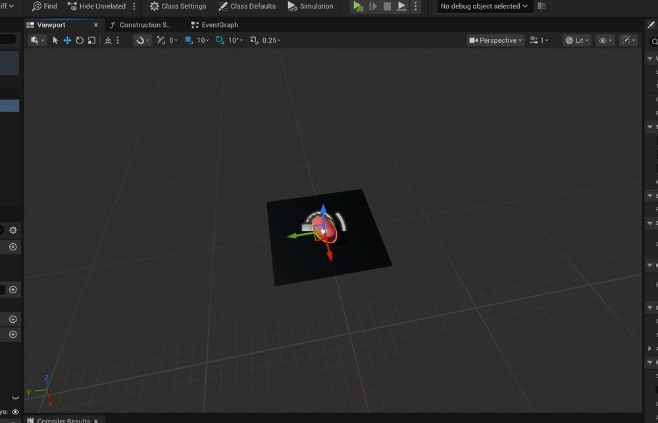Click the find debug object icon
Image resolution: width=658 pixels, height=423 pixels.
[542, 6]
